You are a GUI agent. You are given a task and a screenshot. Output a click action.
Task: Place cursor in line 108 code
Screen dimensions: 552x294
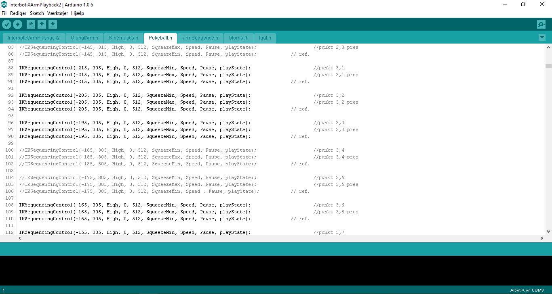135,205
